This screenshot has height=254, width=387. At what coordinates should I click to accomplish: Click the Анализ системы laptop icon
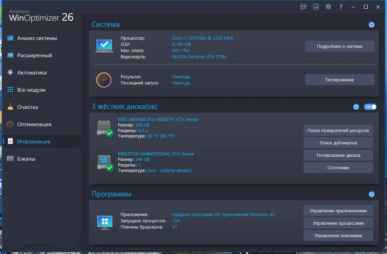coord(10,38)
